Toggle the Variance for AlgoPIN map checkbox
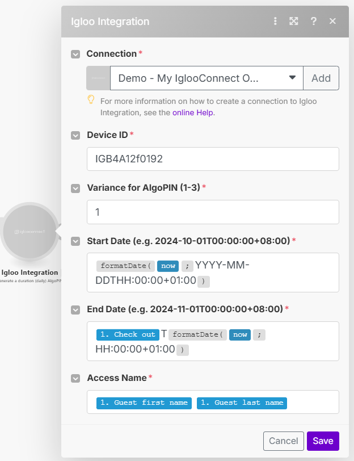This screenshot has height=461, width=354. click(x=75, y=188)
